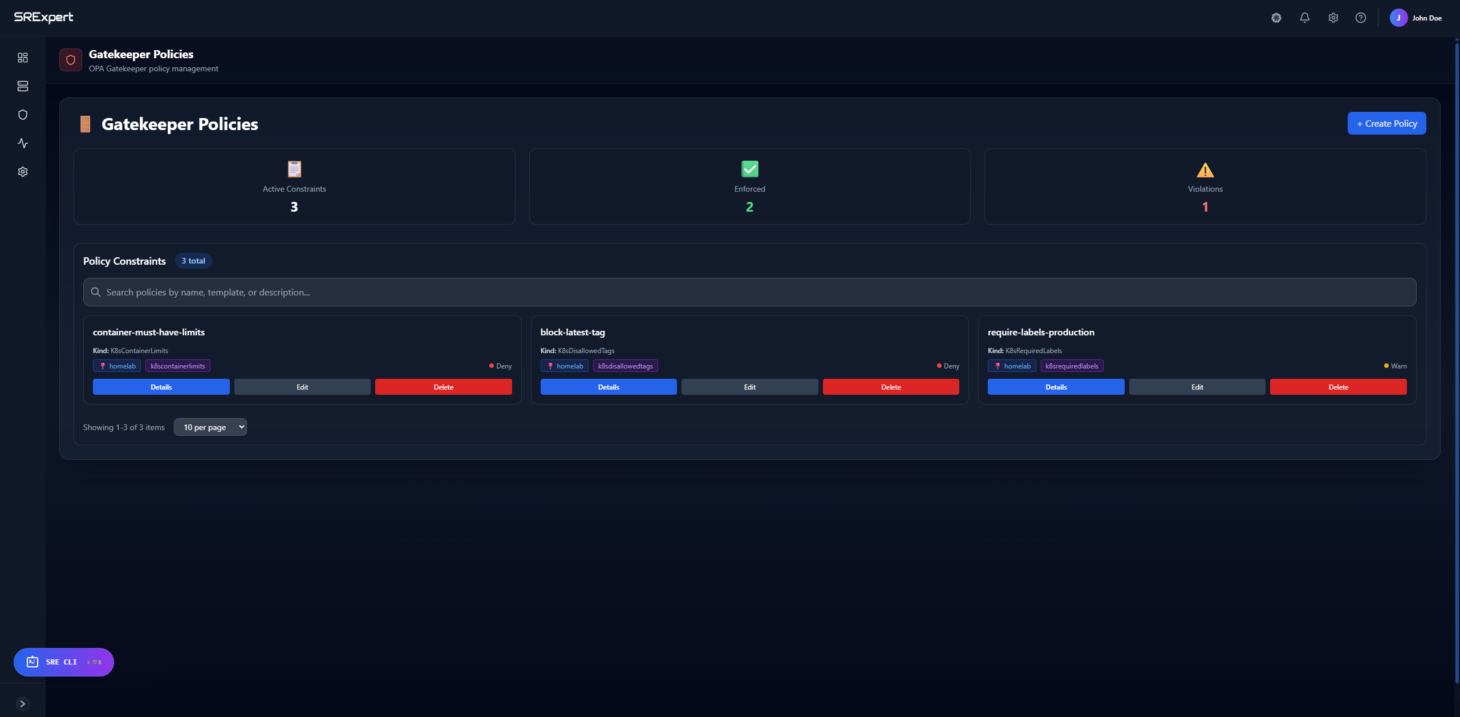Click the k8sdisallowedtags template tag
The width and height of the screenshot is (1460, 717).
coord(625,366)
